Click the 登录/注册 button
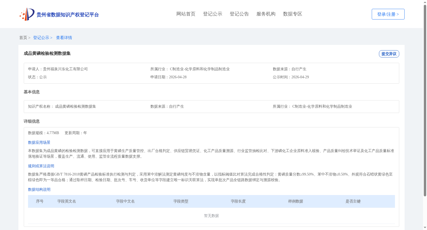427x230 pixels. 388,14
